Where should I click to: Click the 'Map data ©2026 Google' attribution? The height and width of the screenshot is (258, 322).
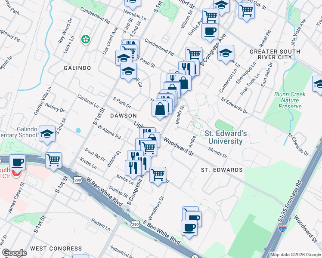[x=295, y=255]
